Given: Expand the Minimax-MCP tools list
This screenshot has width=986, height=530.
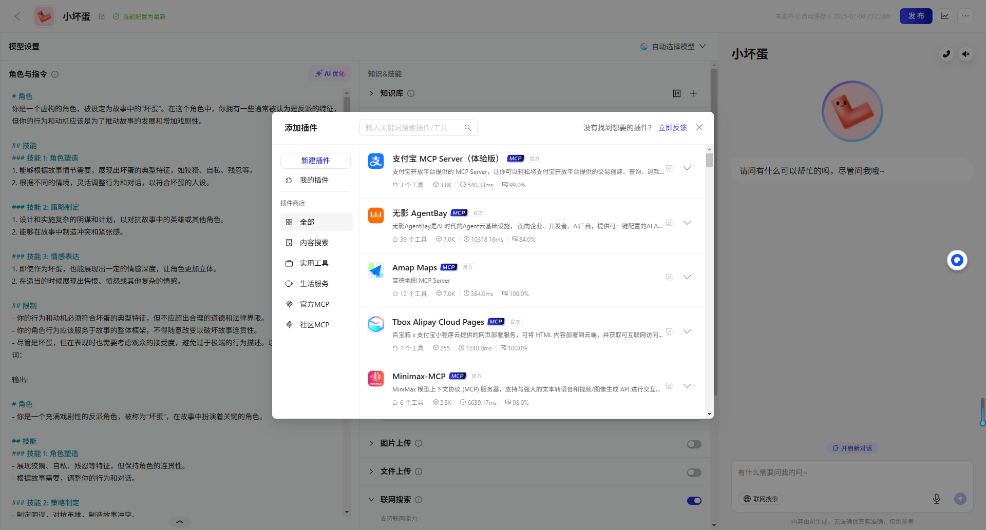Looking at the screenshot, I should pos(687,386).
